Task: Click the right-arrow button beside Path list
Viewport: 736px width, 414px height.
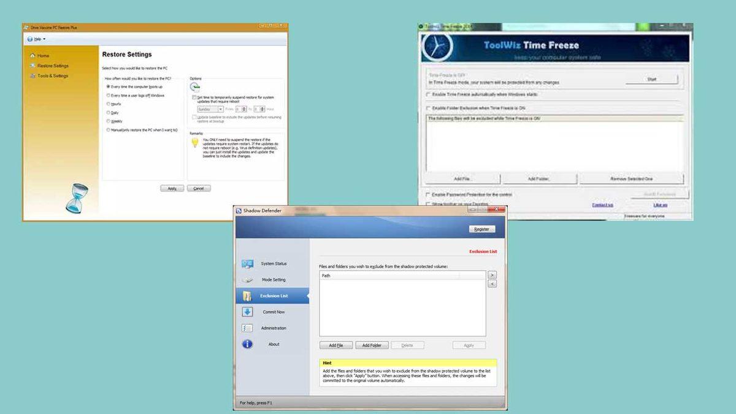Action: pyautogui.click(x=492, y=275)
